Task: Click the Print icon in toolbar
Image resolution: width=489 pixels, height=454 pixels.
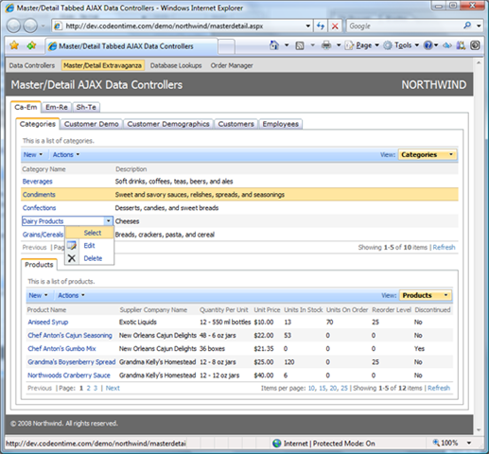Action: coord(326,45)
